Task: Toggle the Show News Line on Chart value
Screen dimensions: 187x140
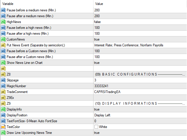Action: (140, 63)
